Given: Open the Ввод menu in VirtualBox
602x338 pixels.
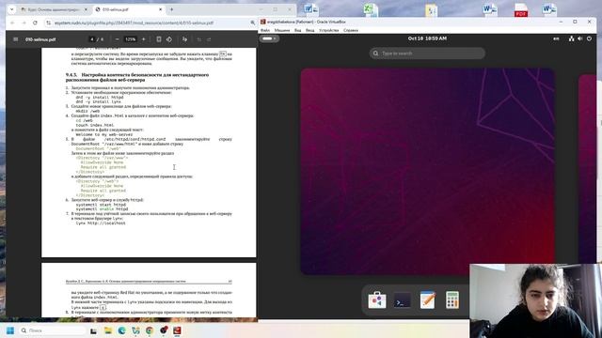Looking at the screenshot, I should point(309,30).
